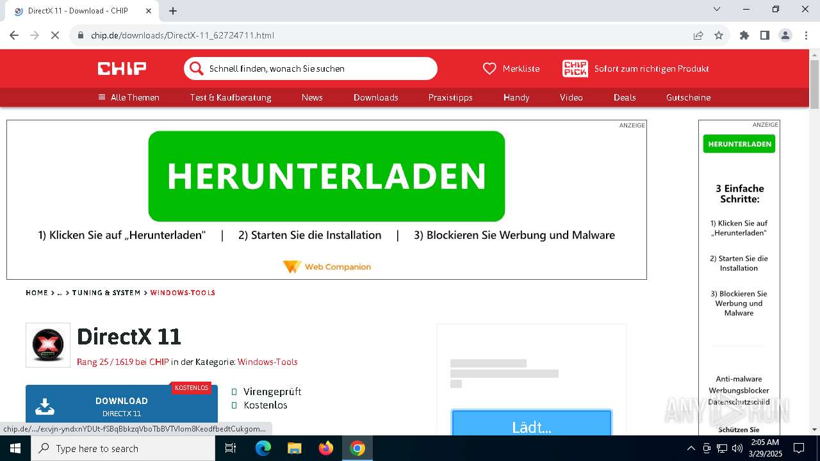Click HOME breadcrumb link
The image size is (820, 461).
[37, 293]
